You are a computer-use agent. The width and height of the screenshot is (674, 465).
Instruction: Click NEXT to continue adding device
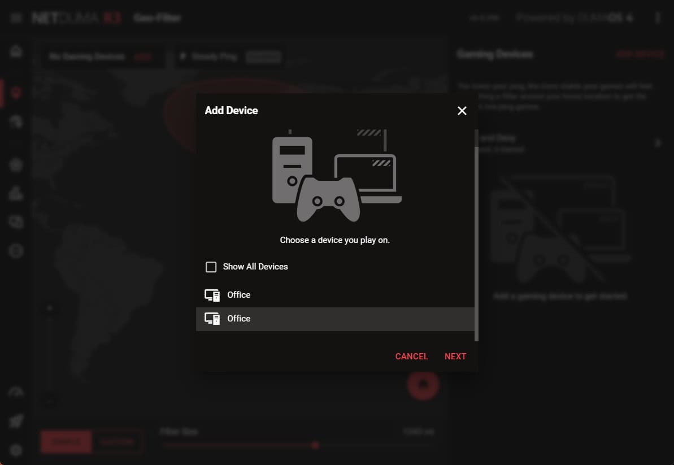tap(455, 356)
